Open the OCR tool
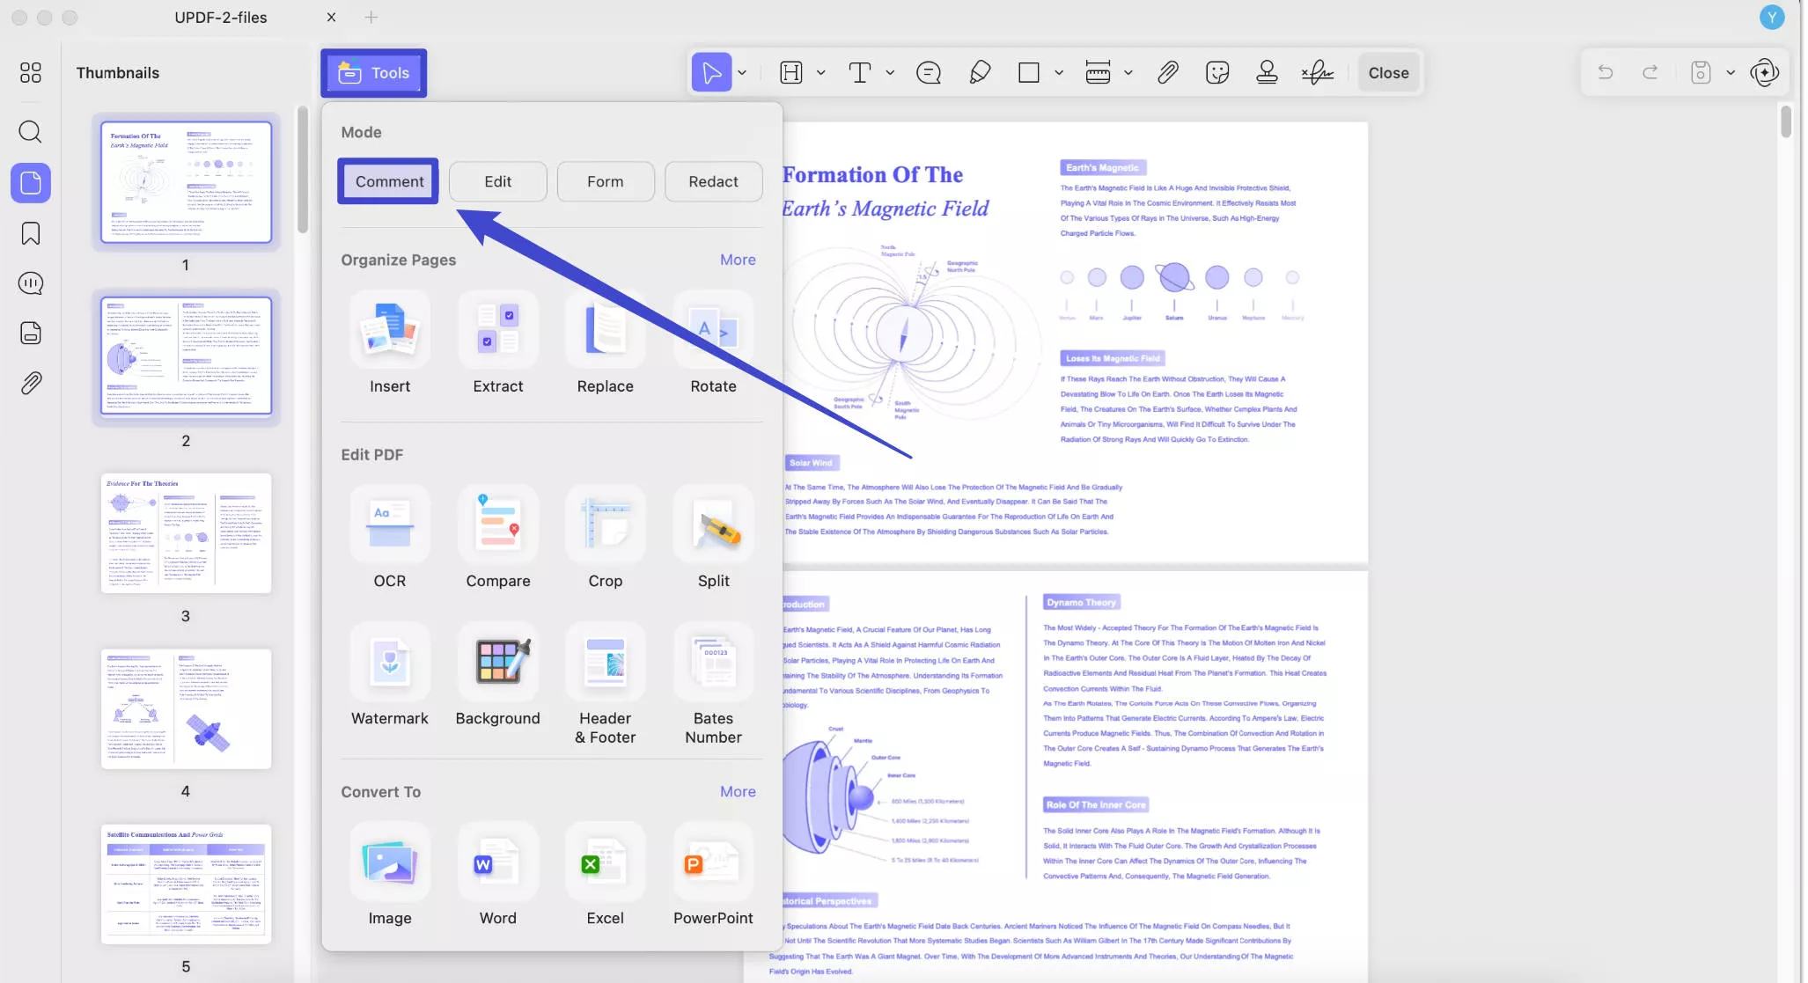This screenshot has height=983, width=1808. tap(389, 525)
